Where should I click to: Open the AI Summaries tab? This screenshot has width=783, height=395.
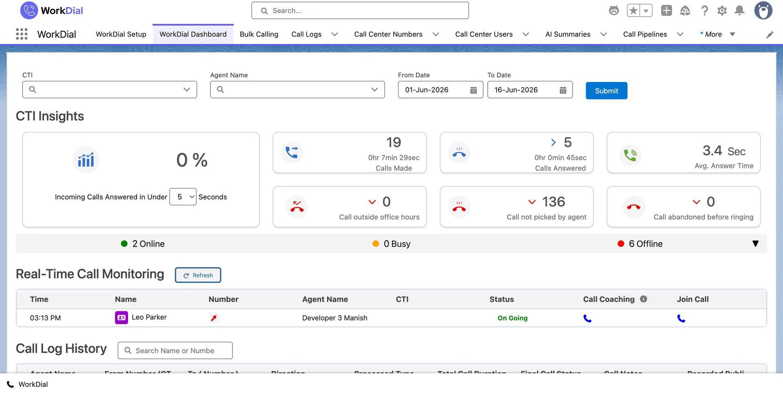[568, 34]
